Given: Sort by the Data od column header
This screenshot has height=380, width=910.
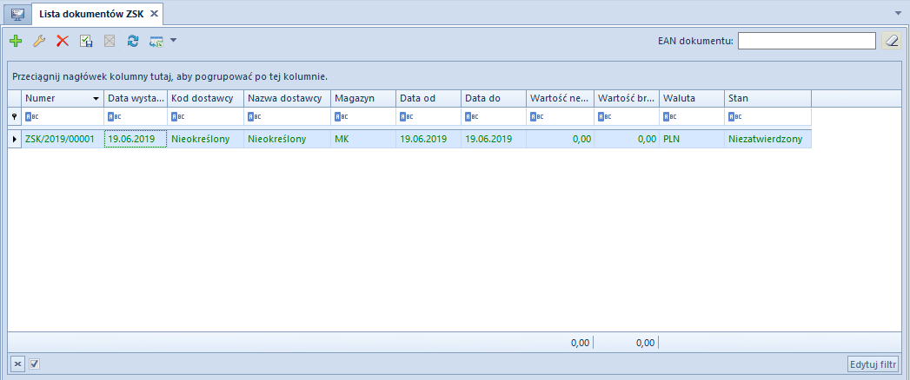Looking at the screenshot, I should pos(428,99).
